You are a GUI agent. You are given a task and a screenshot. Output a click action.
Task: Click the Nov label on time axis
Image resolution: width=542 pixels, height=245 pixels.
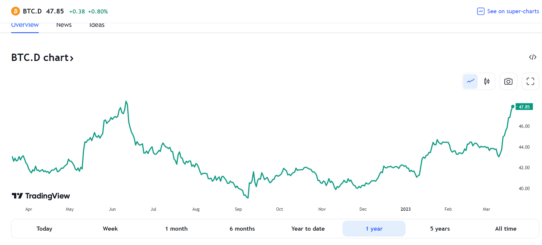click(x=322, y=209)
